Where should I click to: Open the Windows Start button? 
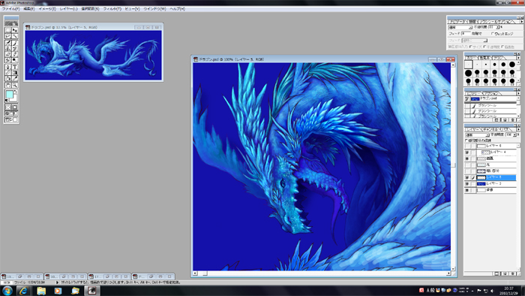(x=7, y=291)
